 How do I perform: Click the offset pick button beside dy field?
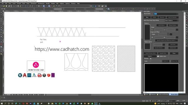(177, 37)
